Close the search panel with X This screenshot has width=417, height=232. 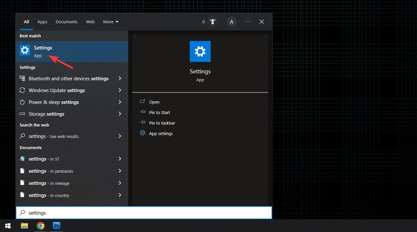[262, 21]
